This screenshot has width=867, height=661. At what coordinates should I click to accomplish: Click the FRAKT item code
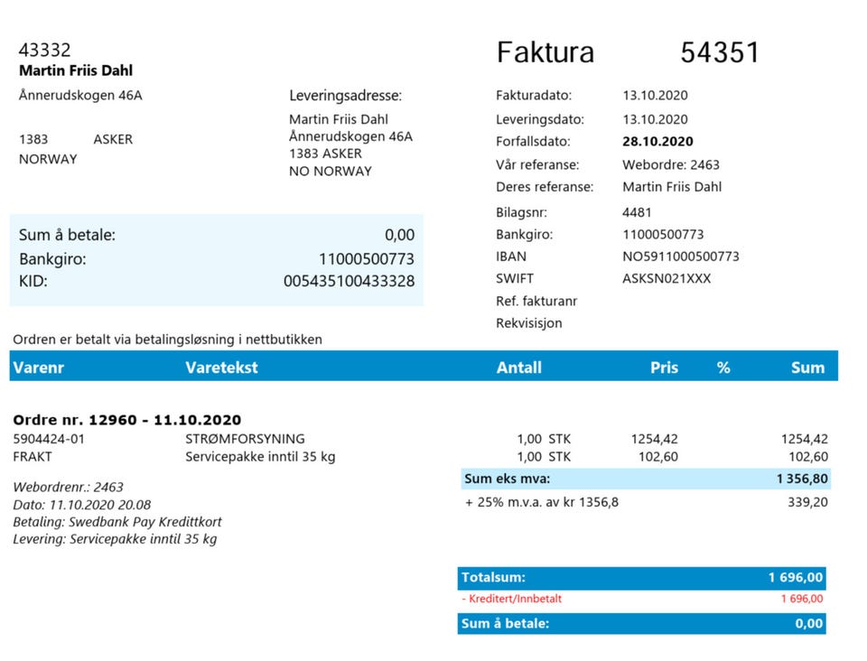(x=33, y=457)
